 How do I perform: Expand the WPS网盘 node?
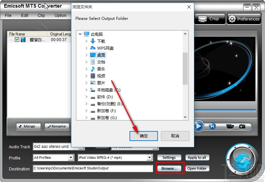tap(86, 48)
